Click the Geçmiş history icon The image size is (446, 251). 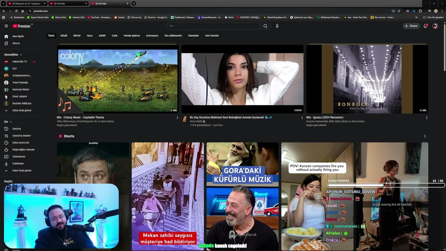6,129
